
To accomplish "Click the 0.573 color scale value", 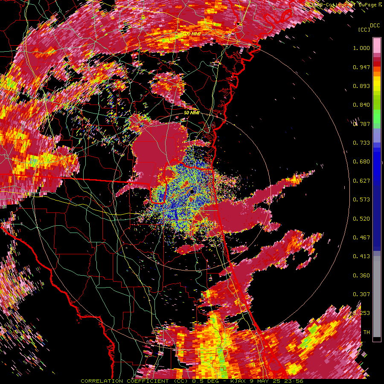I will (x=361, y=200).
